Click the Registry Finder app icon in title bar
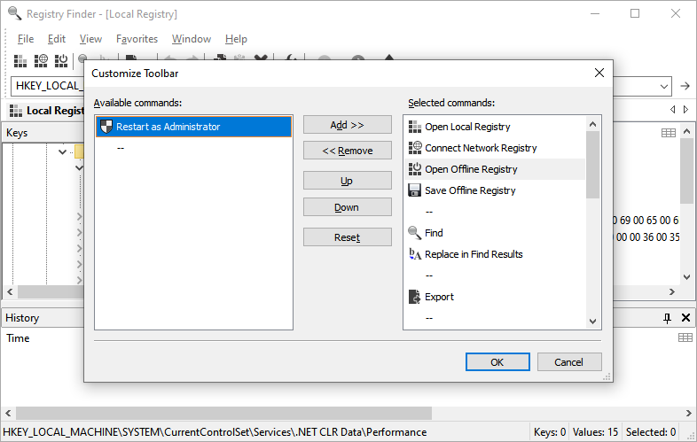 (x=15, y=14)
